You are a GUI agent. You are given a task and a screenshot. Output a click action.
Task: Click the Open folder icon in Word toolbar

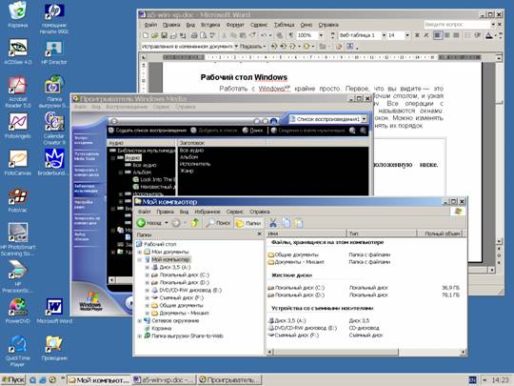coord(155,35)
